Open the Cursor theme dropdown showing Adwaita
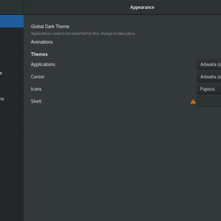Screen dimensions: 221x221 [x=209, y=77]
